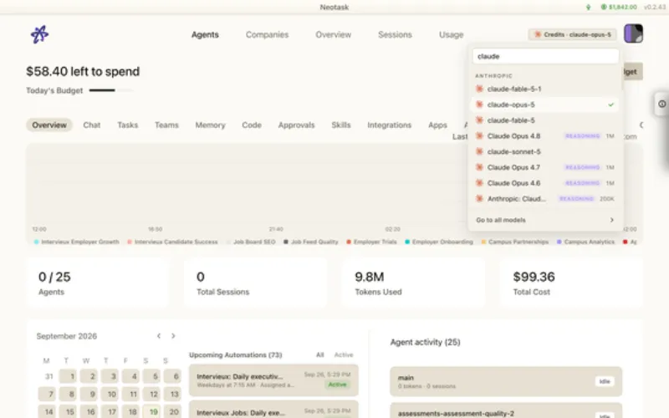Open the Credits claude-opus-5 model selector
This screenshot has height=418, width=669.
[572, 34]
